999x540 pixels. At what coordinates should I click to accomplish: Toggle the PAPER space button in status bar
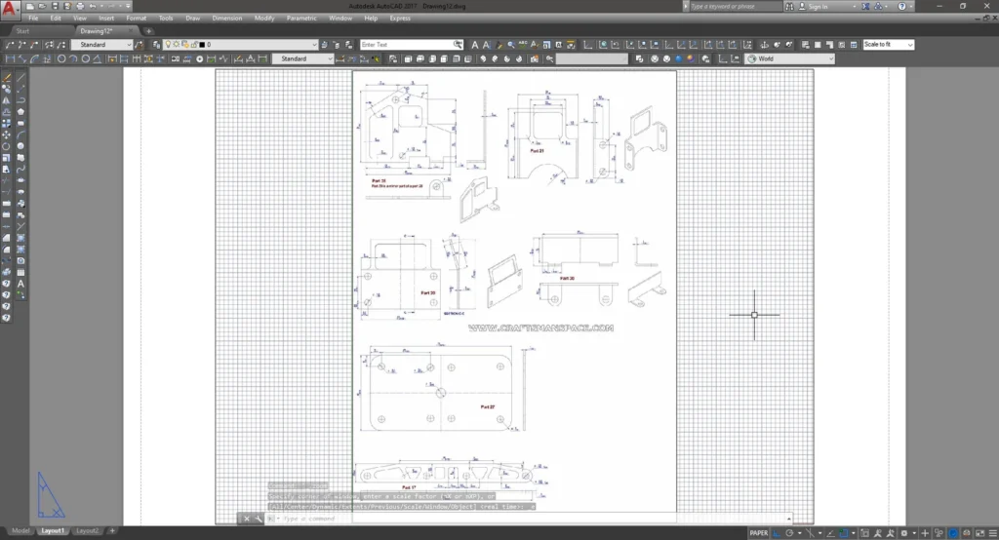pos(758,533)
